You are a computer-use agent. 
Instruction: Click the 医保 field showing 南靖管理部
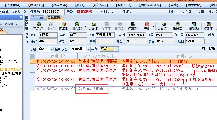tap(105, 35)
